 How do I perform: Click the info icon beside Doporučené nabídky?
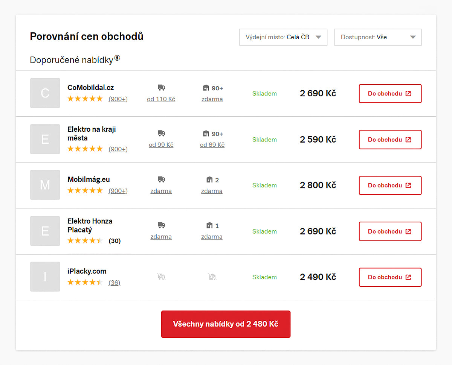coord(117,58)
